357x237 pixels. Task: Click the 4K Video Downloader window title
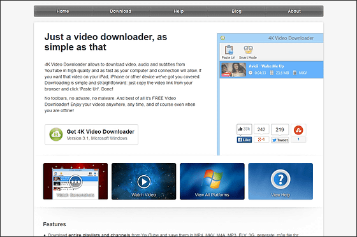(x=291, y=38)
